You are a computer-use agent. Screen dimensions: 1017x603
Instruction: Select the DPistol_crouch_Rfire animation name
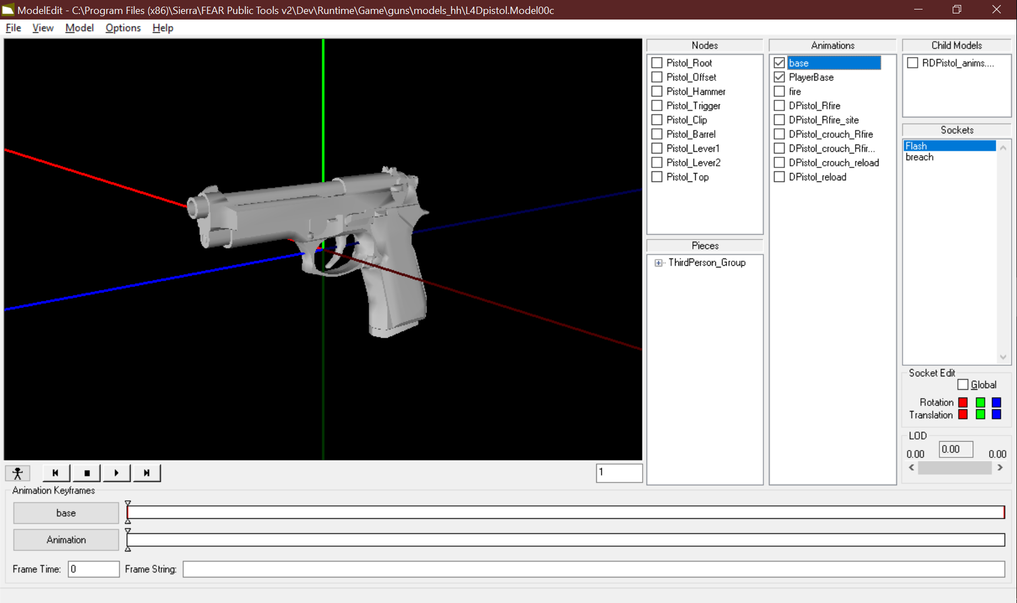(x=830, y=135)
